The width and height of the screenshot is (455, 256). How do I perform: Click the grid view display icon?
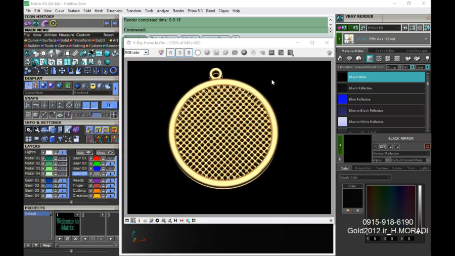[x=28, y=86]
